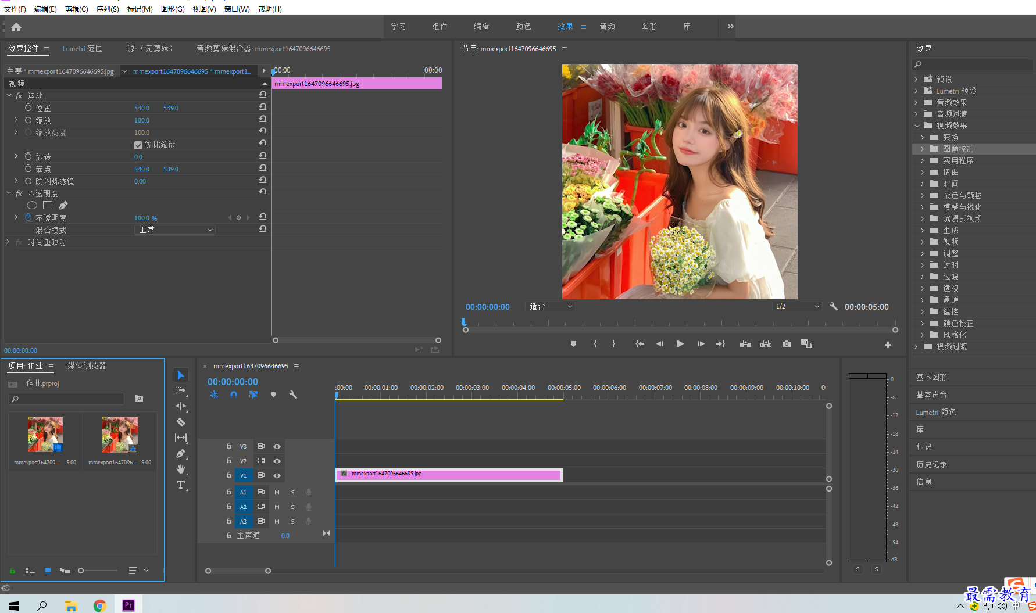The height and width of the screenshot is (613, 1036).
Task: Expand the 图像控制 folder
Action: click(923, 149)
